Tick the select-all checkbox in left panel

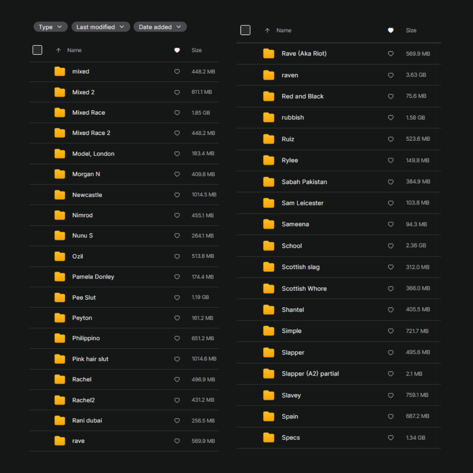(x=38, y=50)
